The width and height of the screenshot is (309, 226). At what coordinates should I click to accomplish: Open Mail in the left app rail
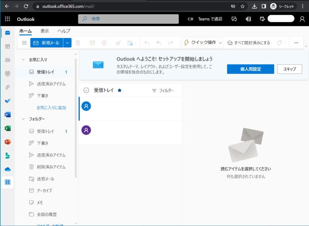pos(7,33)
